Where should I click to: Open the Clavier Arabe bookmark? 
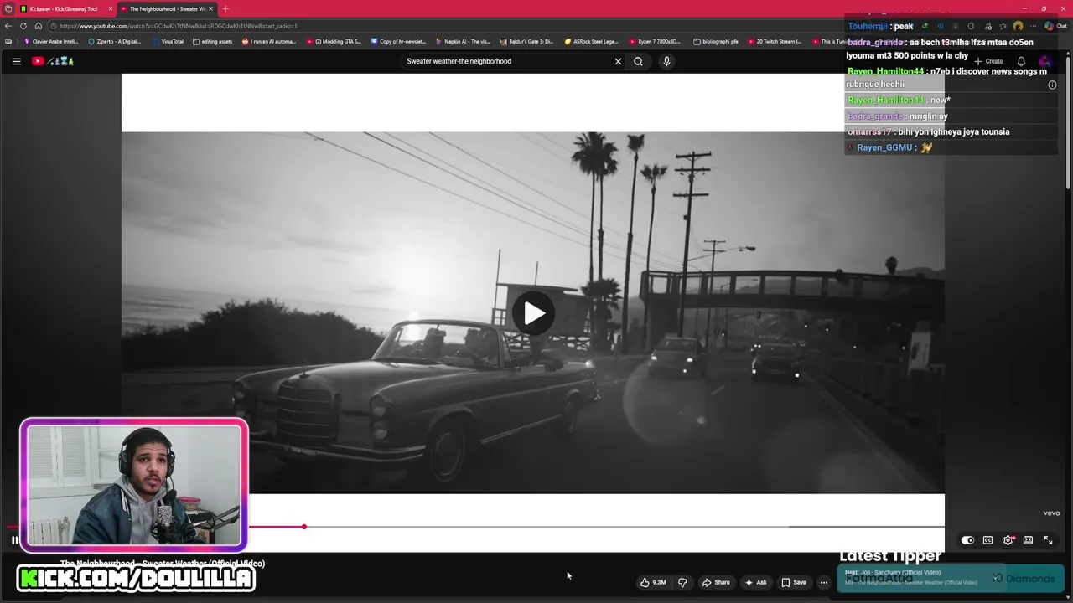coord(51,41)
